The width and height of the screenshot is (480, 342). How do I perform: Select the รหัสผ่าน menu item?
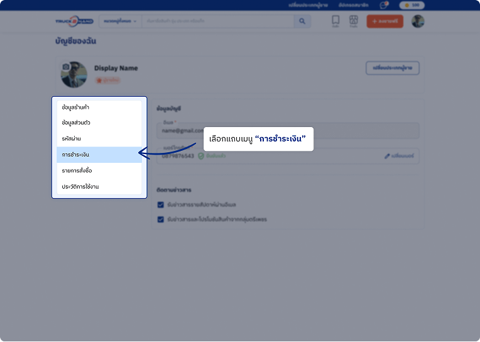click(x=99, y=138)
